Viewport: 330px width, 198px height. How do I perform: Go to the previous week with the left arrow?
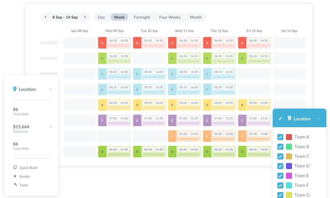point(45,16)
